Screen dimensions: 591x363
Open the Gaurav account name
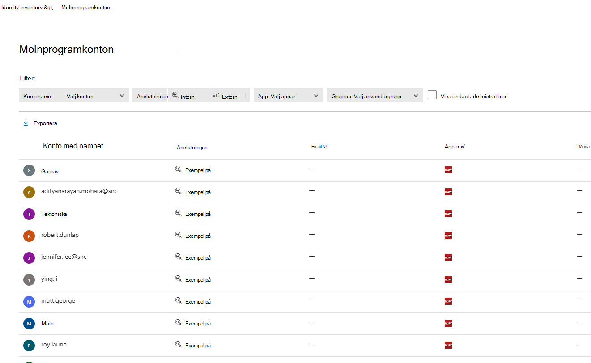click(x=50, y=171)
